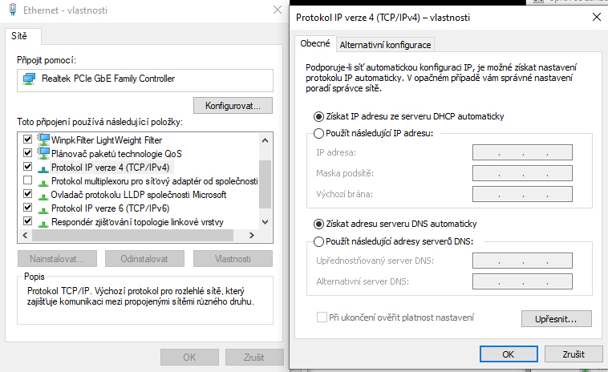Switch to the Alternativní konfigurace tab
608x372 pixels.
click(x=386, y=45)
